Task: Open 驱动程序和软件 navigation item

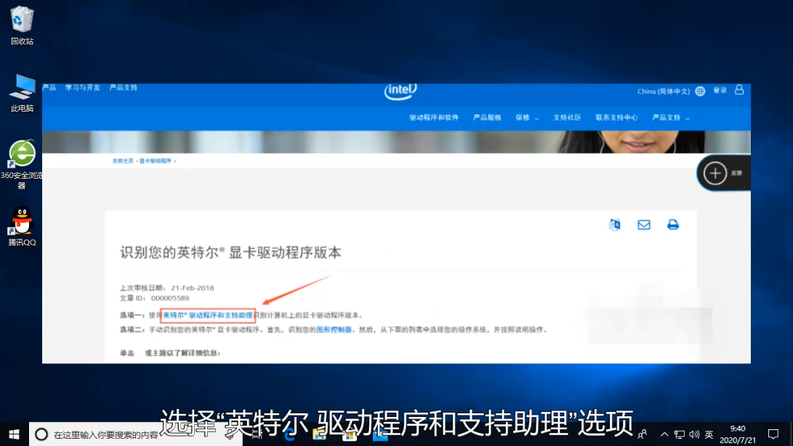Action: (x=434, y=118)
